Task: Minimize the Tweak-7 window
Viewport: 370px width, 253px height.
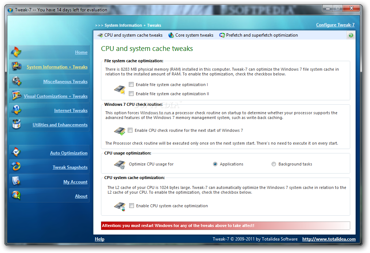Action: click(328, 8)
